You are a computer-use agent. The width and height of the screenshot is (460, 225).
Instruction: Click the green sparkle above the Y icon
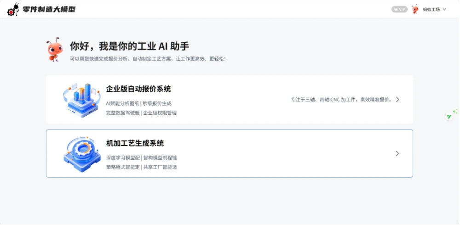coord(455,111)
